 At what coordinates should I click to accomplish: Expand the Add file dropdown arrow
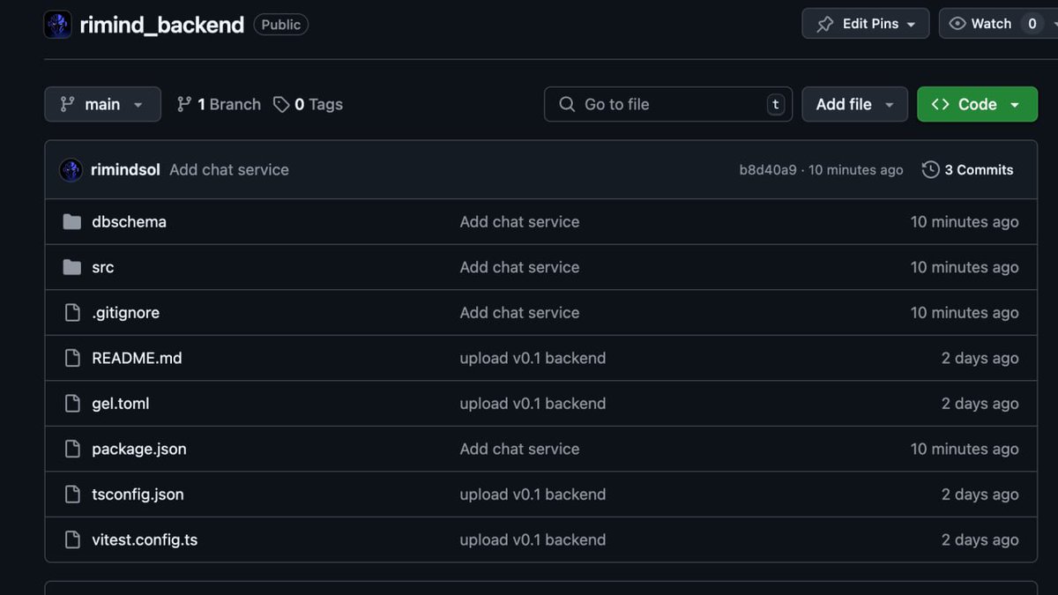click(890, 105)
